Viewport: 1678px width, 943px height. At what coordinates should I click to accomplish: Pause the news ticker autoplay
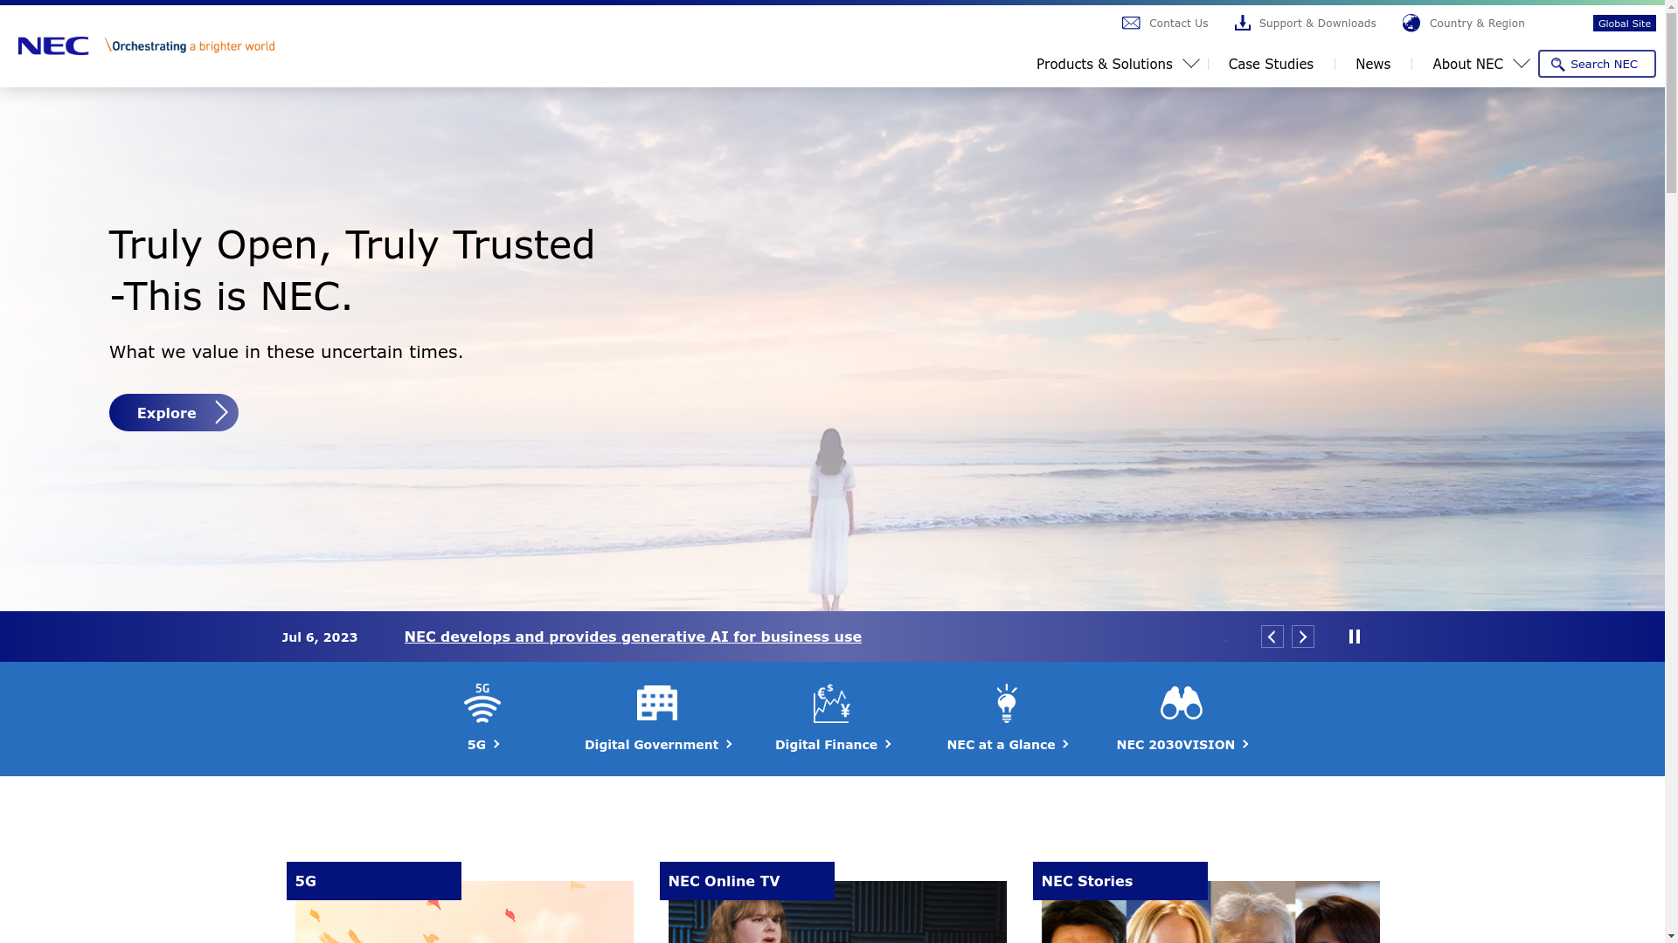coord(1354,637)
